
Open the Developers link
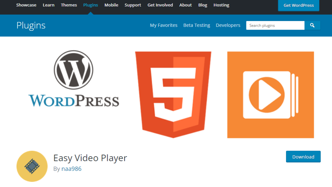228,25
